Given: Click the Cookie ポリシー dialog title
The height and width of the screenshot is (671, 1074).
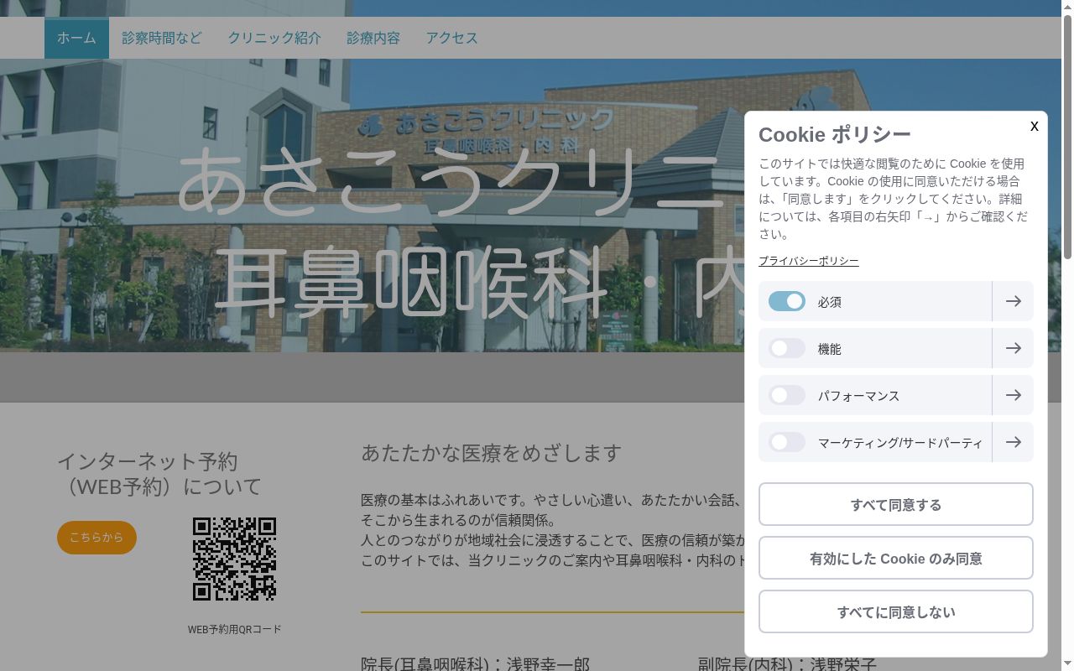Looking at the screenshot, I should 835,134.
